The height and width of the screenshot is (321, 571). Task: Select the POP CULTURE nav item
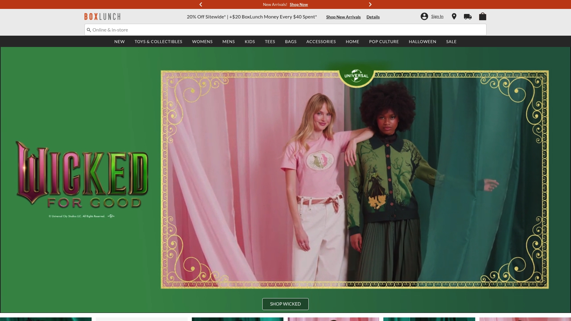pyautogui.click(x=384, y=42)
